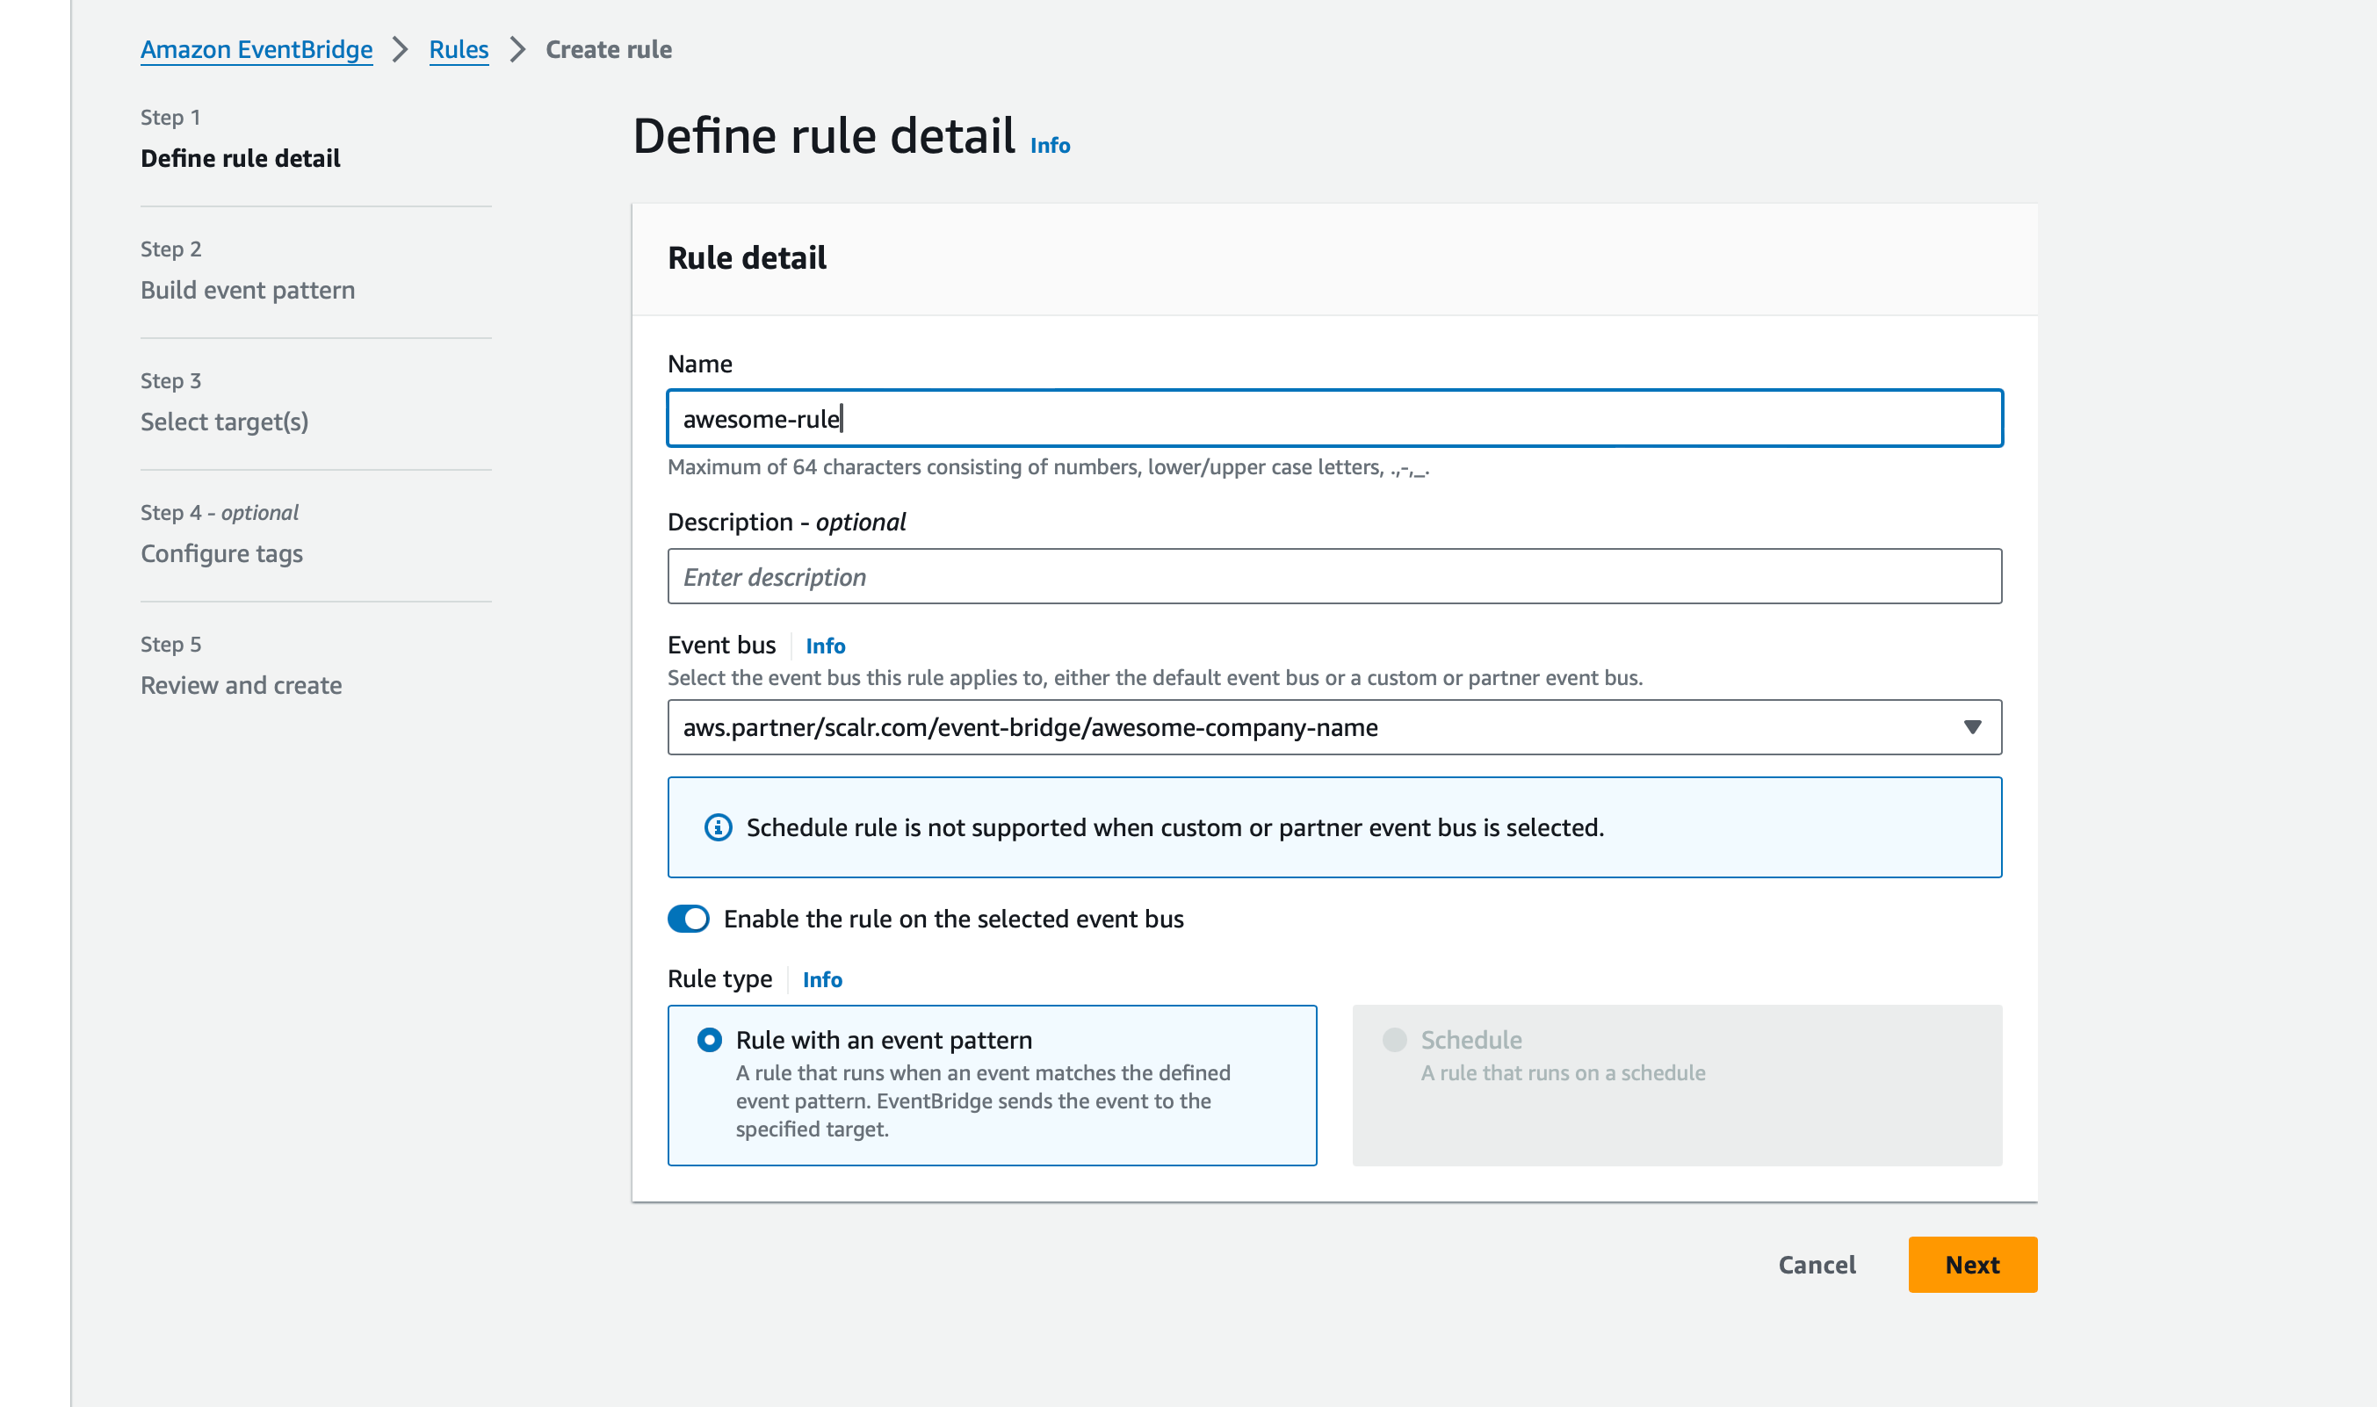Viewport: 2377px width, 1407px height.
Task: Click breadcrumb chevron after Amazon EventBridge
Action: (400, 49)
